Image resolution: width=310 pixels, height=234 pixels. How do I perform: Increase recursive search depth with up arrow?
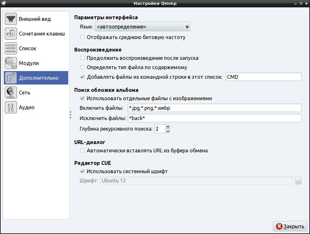coord(168,127)
